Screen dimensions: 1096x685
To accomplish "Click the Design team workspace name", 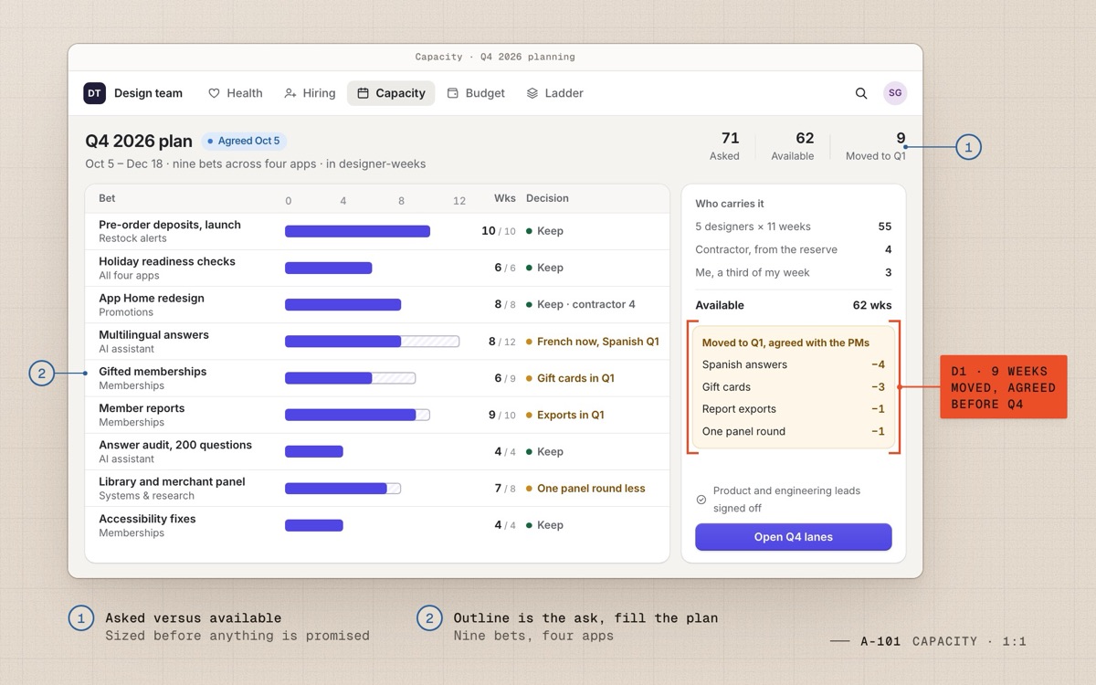I will (148, 93).
